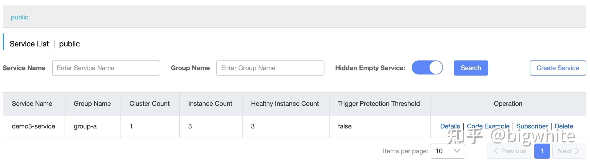Go to the Next page

pos(568,151)
